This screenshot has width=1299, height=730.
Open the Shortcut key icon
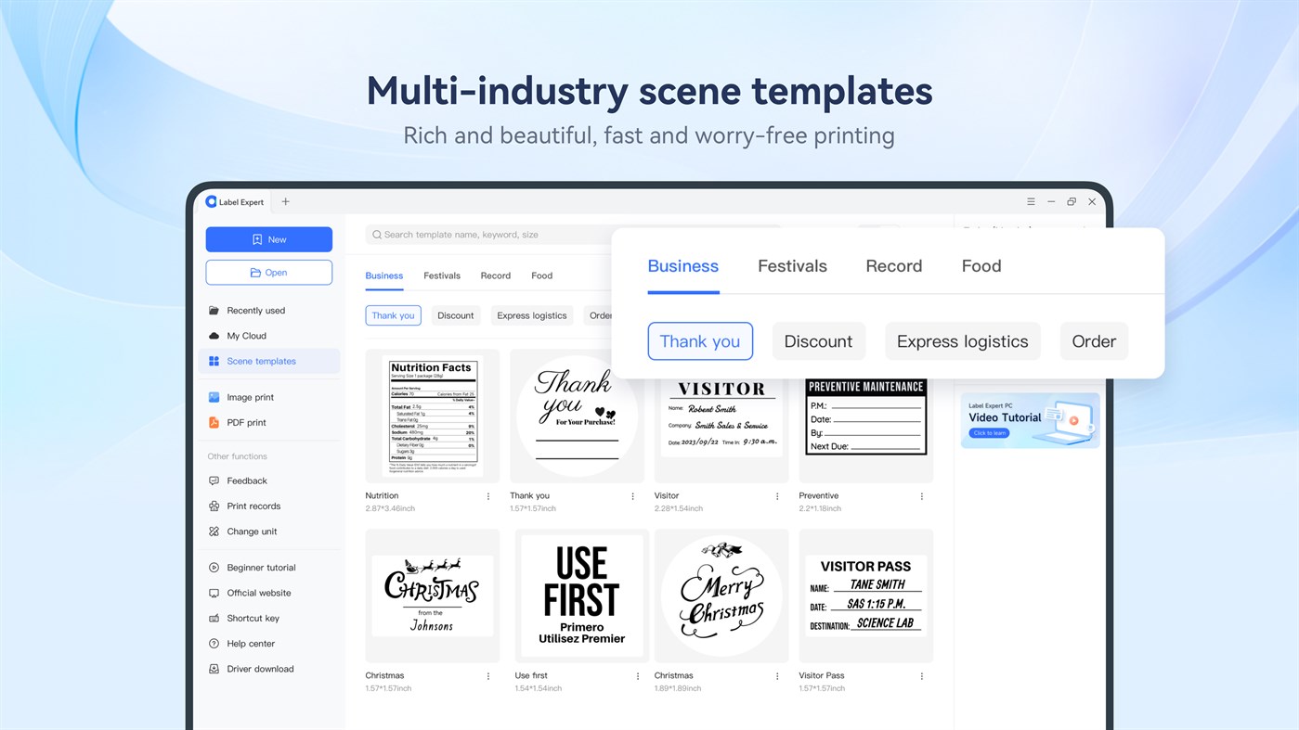tap(214, 618)
